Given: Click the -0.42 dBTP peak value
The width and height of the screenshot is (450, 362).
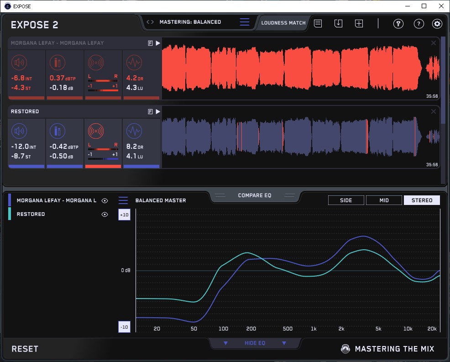Looking at the screenshot, I should [x=64, y=147].
